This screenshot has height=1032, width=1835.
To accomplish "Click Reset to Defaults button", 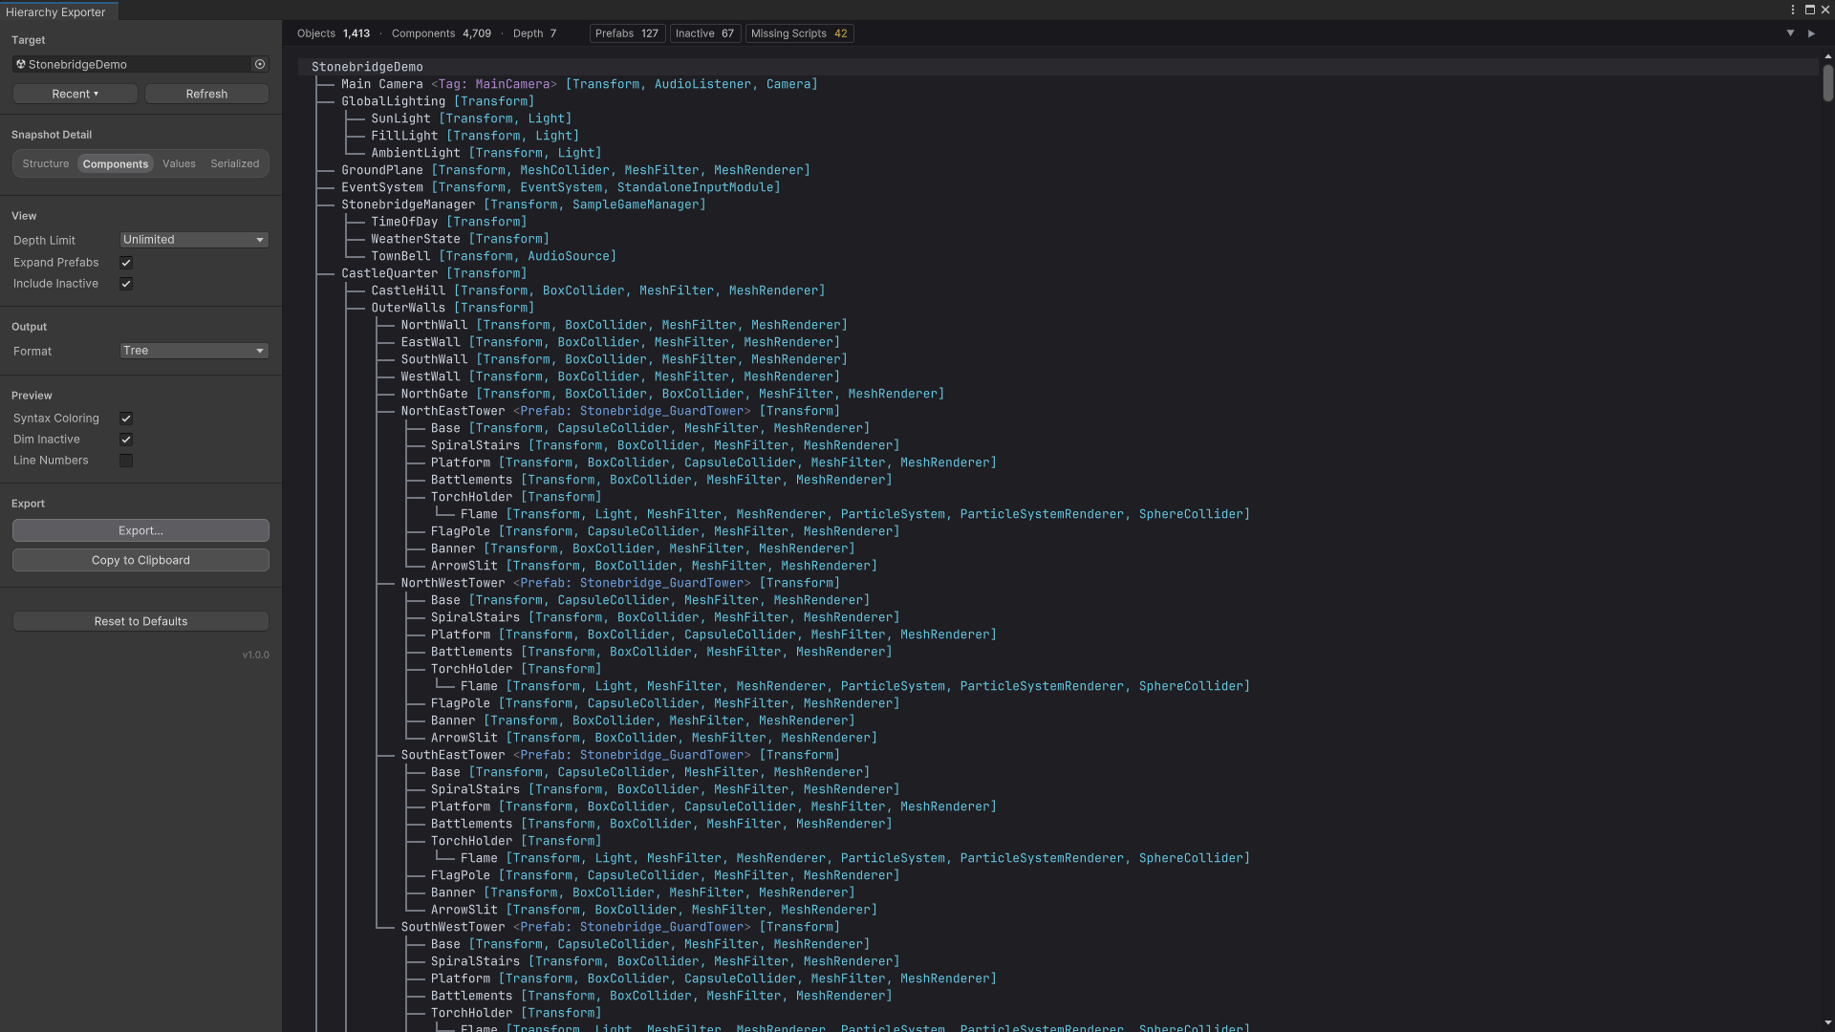I will click(140, 621).
